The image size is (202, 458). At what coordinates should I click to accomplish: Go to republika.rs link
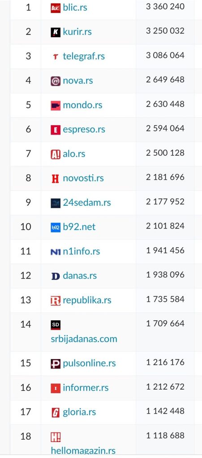click(87, 300)
